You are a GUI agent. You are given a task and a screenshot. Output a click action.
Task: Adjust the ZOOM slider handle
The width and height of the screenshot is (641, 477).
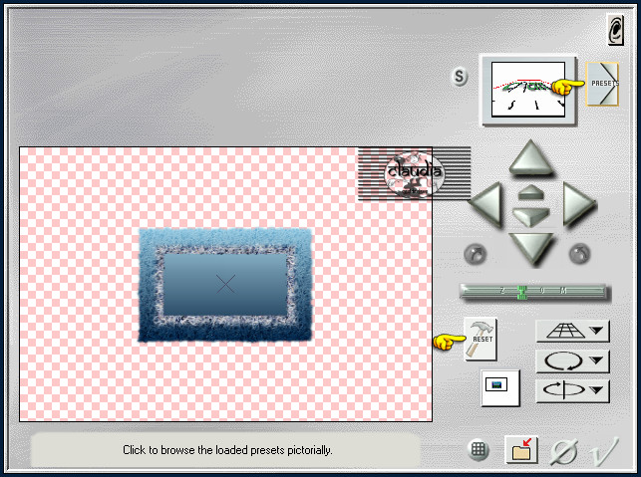[522, 292]
